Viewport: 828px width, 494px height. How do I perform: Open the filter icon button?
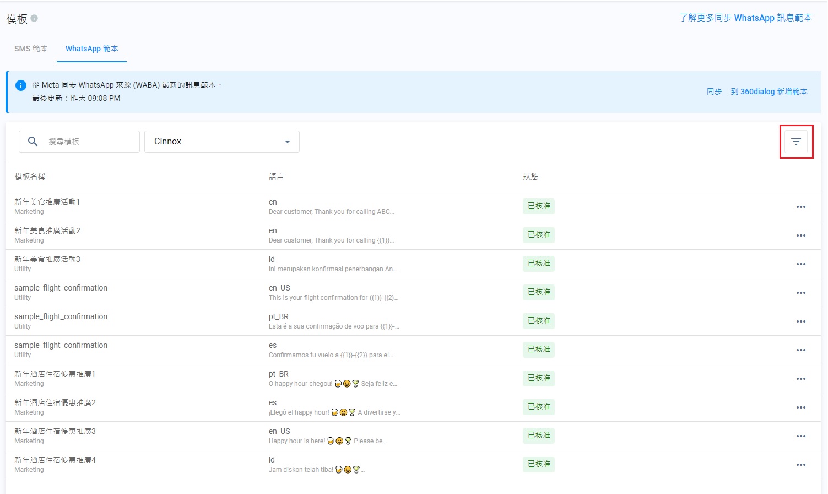[x=796, y=142]
